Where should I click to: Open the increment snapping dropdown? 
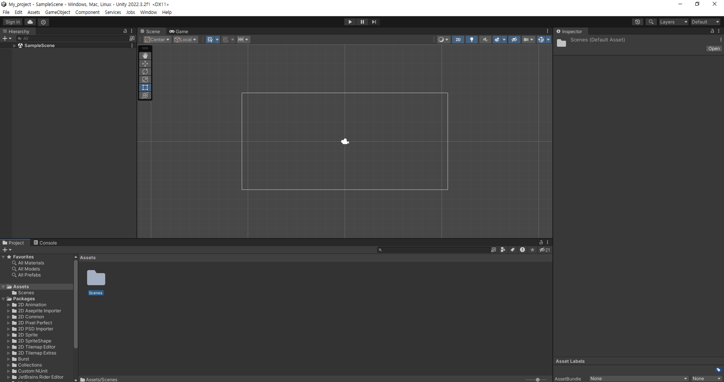point(243,40)
